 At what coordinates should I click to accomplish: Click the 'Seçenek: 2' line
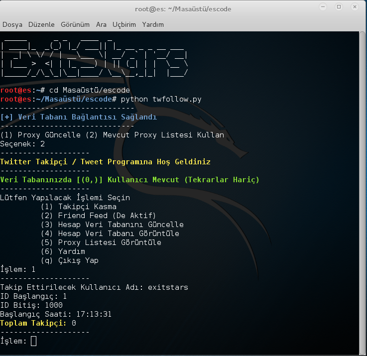tap(22, 144)
